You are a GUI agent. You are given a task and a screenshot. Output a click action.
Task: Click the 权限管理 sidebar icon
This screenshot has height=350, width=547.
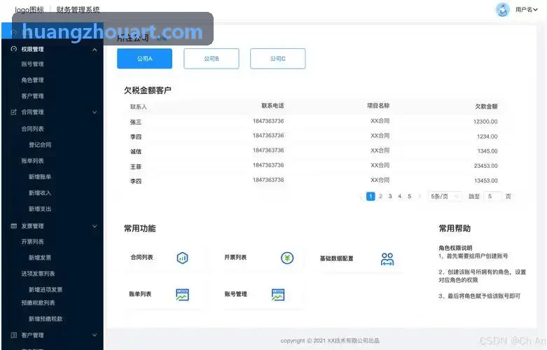[13, 49]
